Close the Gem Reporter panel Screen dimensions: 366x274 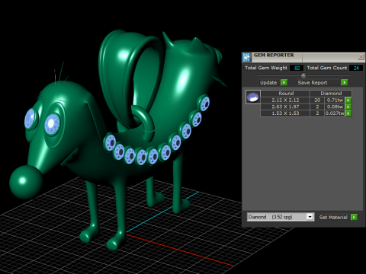coord(361,57)
